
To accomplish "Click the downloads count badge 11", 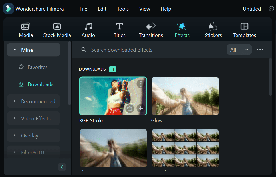I will [x=112, y=69].
